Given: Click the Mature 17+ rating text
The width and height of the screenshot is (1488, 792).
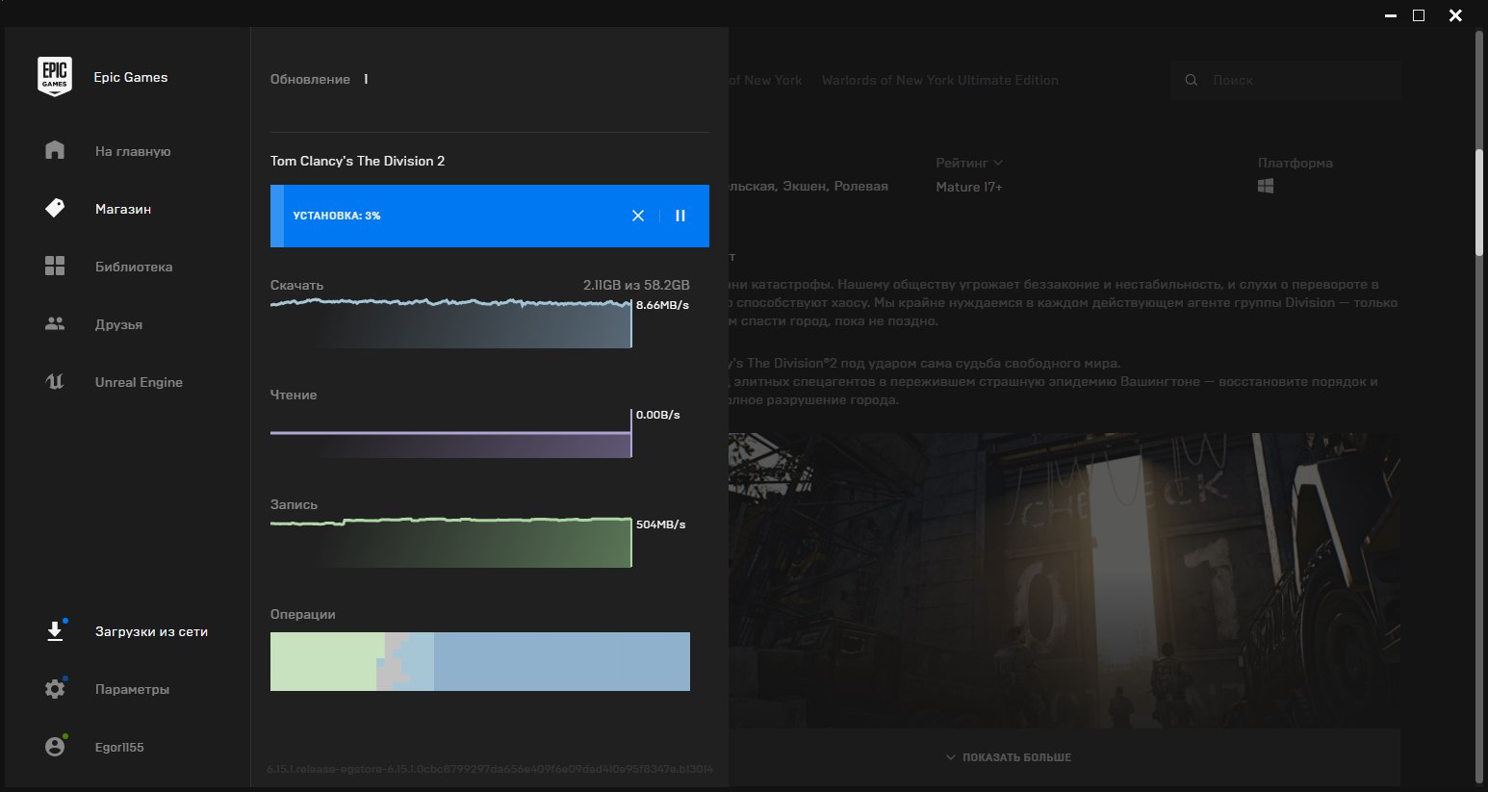Looking at the screenshot, I should pyautogui.click(x=969, y=187).
